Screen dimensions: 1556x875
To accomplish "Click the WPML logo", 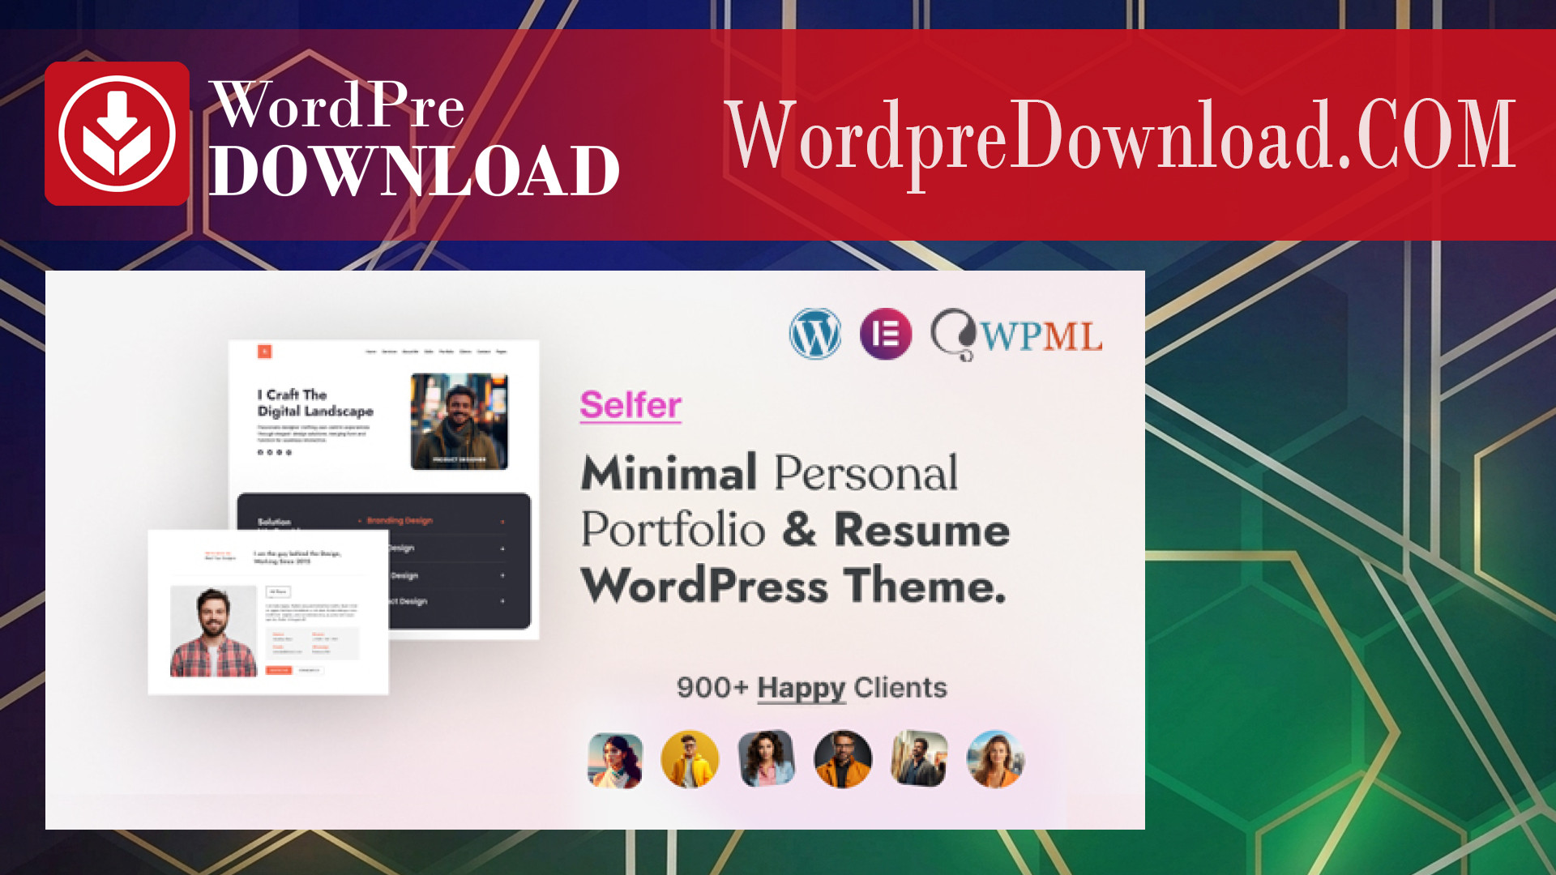I will [1016, 335].
